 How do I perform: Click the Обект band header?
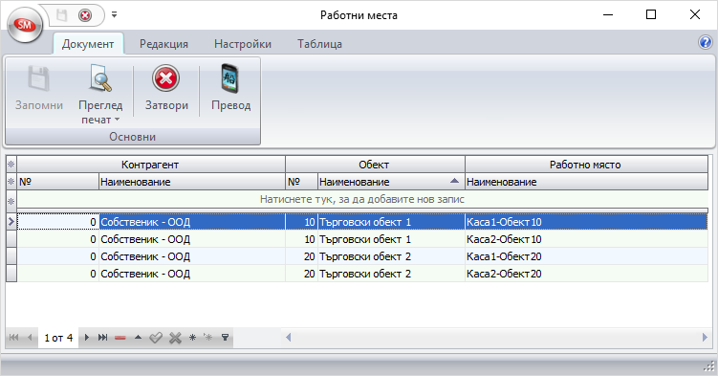pyautogui.click(x=375, y=165)
